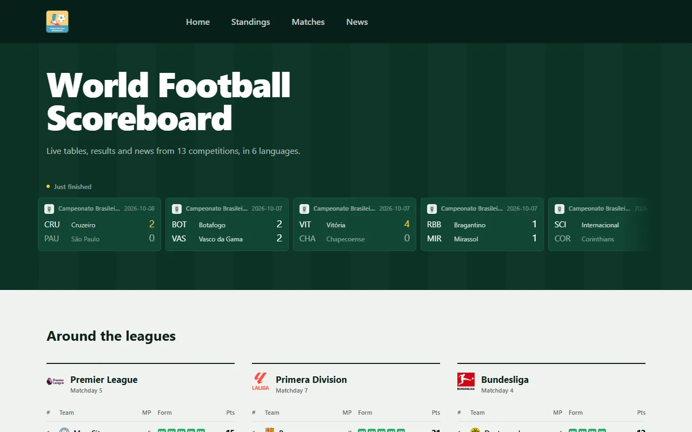
Task: Click the Pts column header in the Premier League table
Action: coord(230,413)
